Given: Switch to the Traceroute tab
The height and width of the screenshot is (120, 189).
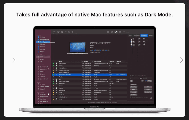Looking at the screenshot, I should [x=136, y=36].
